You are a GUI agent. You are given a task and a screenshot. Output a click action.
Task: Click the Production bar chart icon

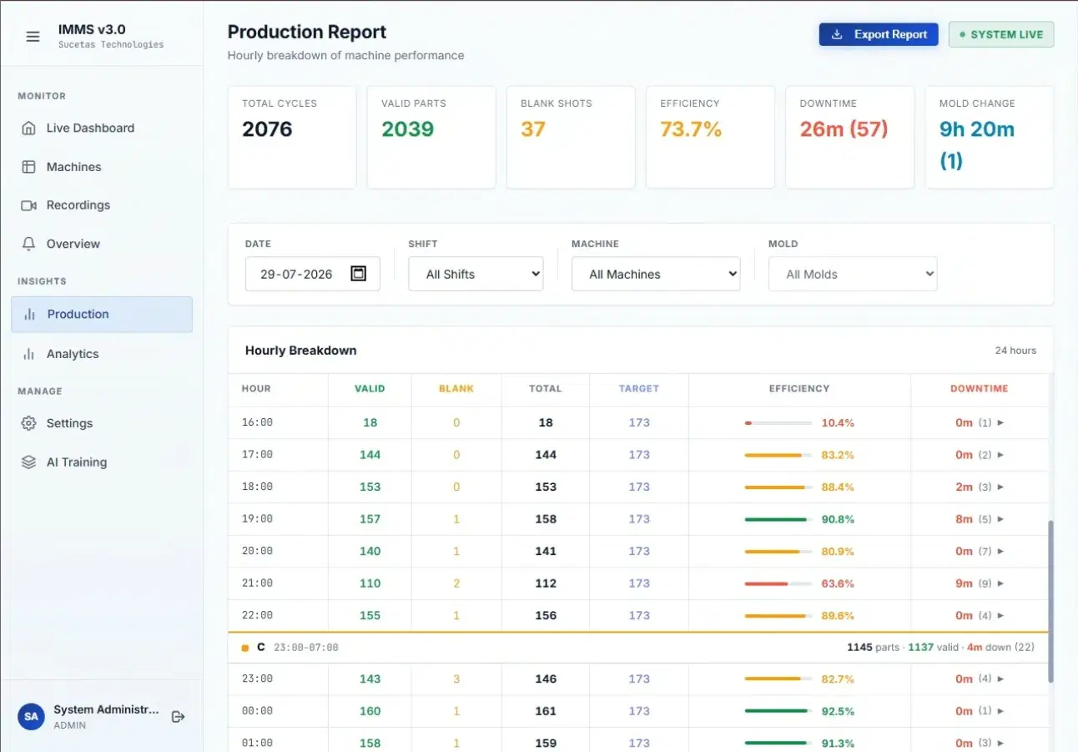tap(30, 315)
